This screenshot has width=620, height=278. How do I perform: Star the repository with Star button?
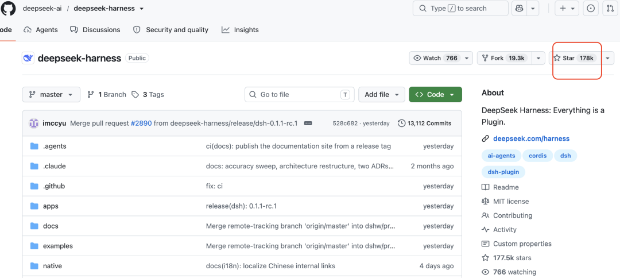tap(575, 58)
